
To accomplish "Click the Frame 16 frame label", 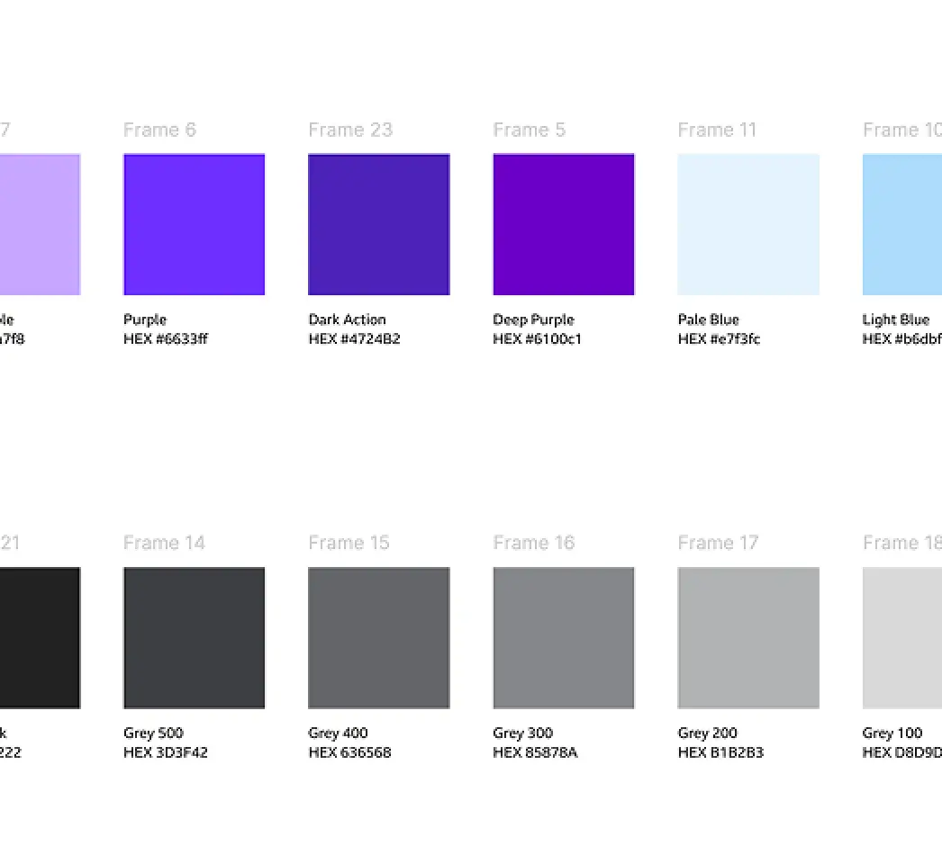I will click(533, 543).
